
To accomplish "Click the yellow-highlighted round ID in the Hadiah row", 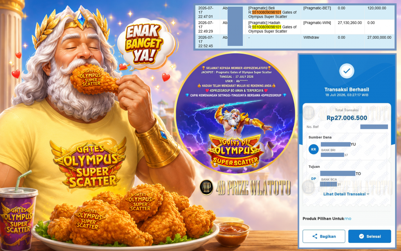I will (266, 27).
